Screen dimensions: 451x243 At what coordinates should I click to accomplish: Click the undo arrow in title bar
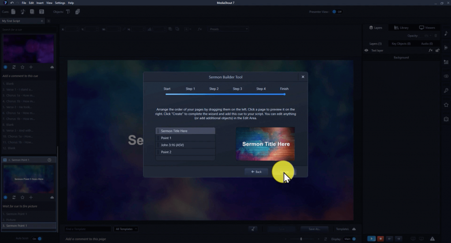12,3
